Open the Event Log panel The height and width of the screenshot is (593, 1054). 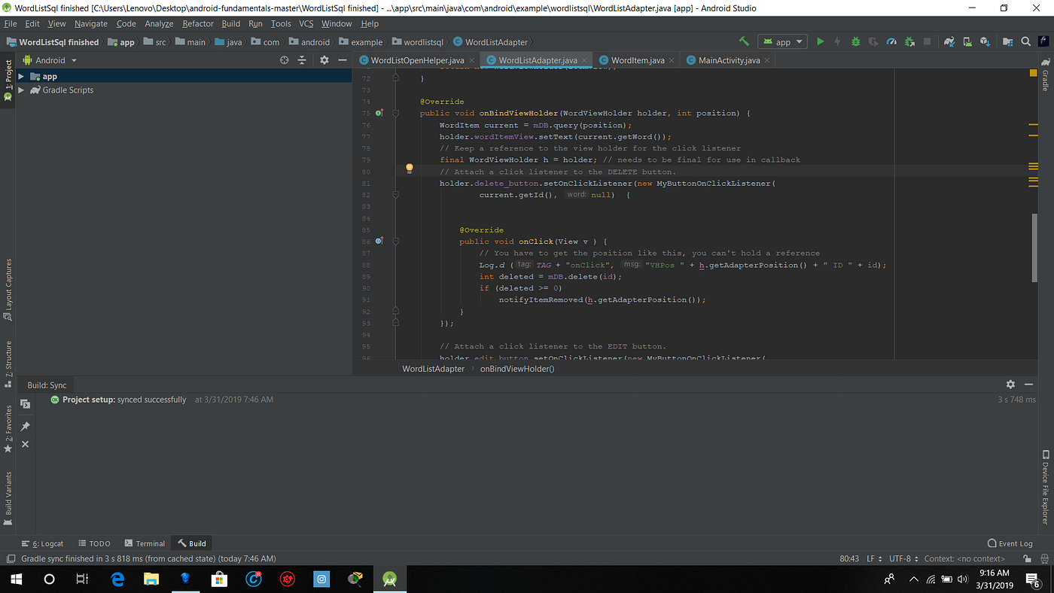click(x=1010, y=543)
